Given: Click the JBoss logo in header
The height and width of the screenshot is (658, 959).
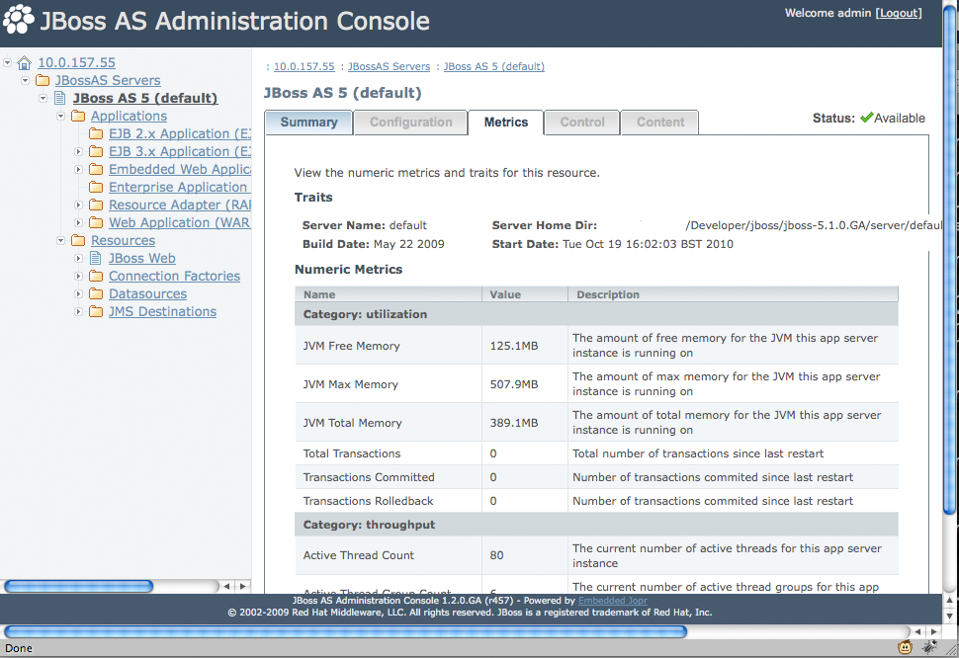Looking at the screenshot, I should (19, 20).
